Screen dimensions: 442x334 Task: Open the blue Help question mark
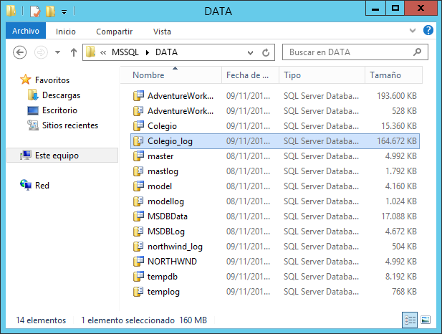pos(428,30)
